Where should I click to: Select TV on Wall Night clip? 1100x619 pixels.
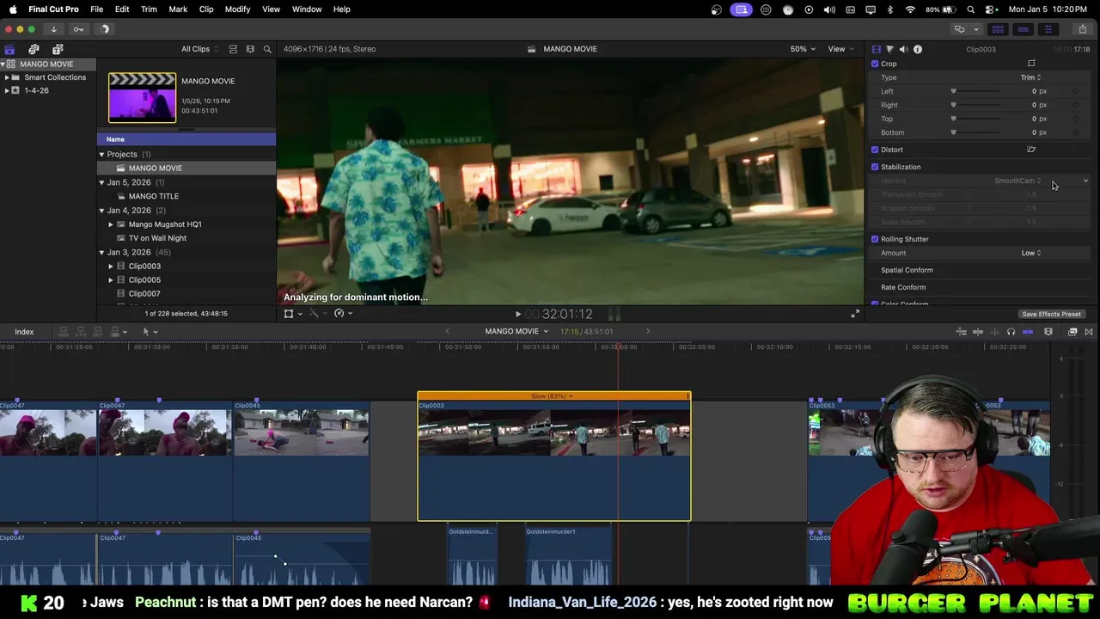(157, 238)
